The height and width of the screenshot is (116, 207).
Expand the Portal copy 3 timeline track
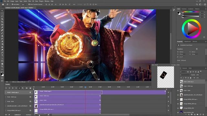click(6, 92)
